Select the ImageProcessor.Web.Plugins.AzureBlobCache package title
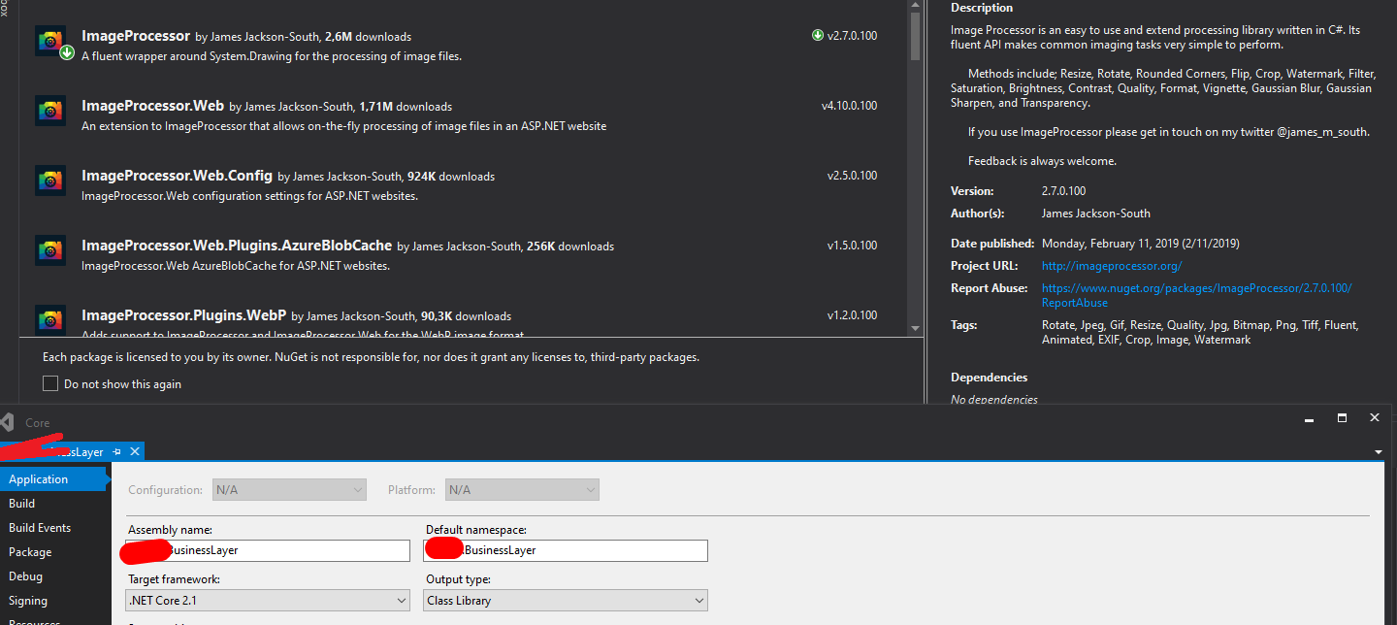The image size is (1397, 625). tap(237, 246)
